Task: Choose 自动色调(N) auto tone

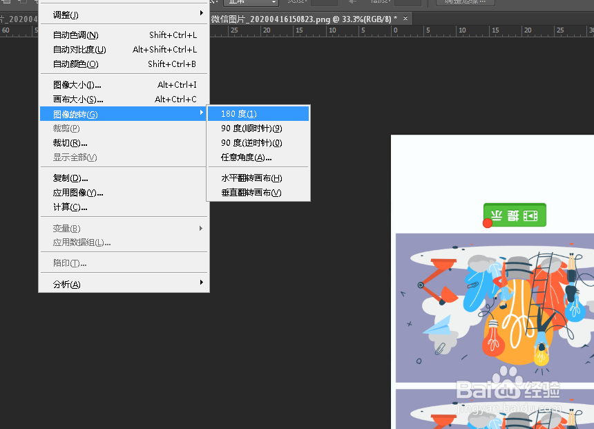Action: pyautogui.click(x=124, y=35)
